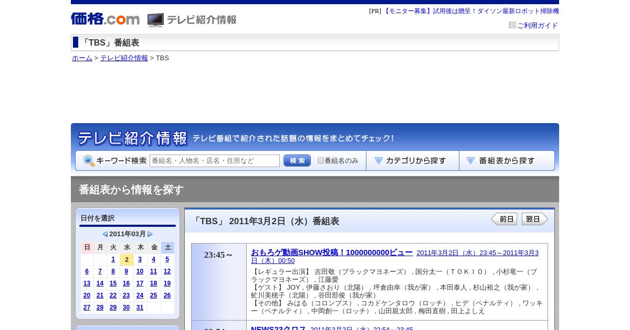Click the 日 Sunday column header
This screenshot has height=330, width=630.
(x=87, y=247)
